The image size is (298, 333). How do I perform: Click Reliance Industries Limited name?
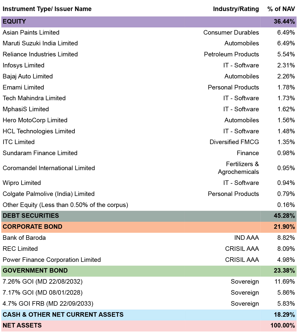(40, 54)
